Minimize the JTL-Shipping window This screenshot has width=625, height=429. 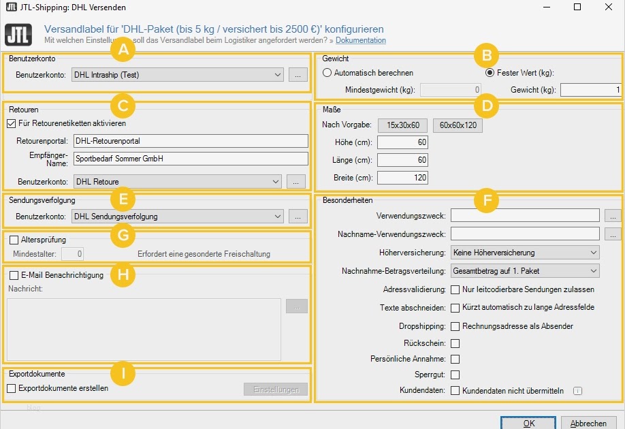[x=547, y=7]
